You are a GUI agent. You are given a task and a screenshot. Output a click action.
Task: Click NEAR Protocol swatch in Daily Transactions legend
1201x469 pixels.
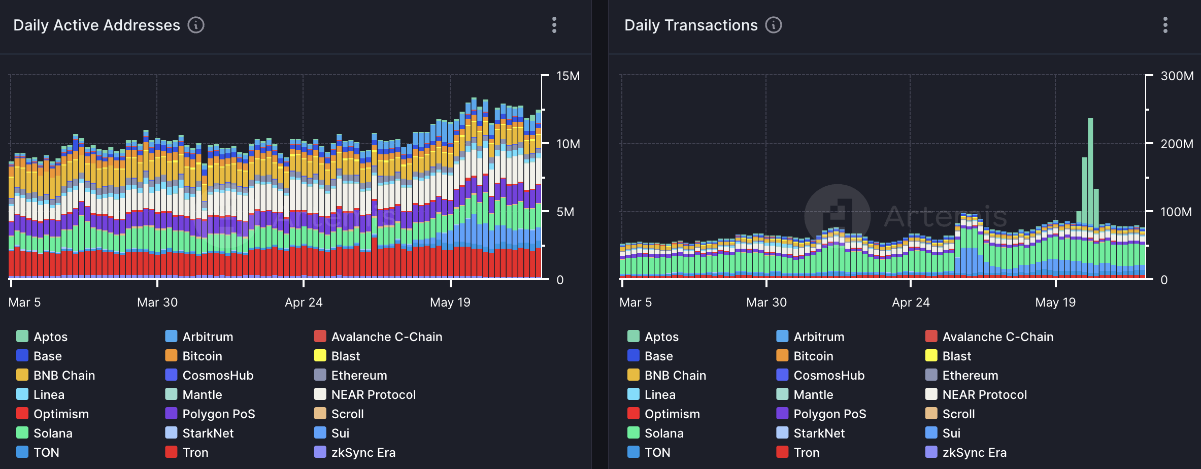pyautogui.click(x=931, y=394)
